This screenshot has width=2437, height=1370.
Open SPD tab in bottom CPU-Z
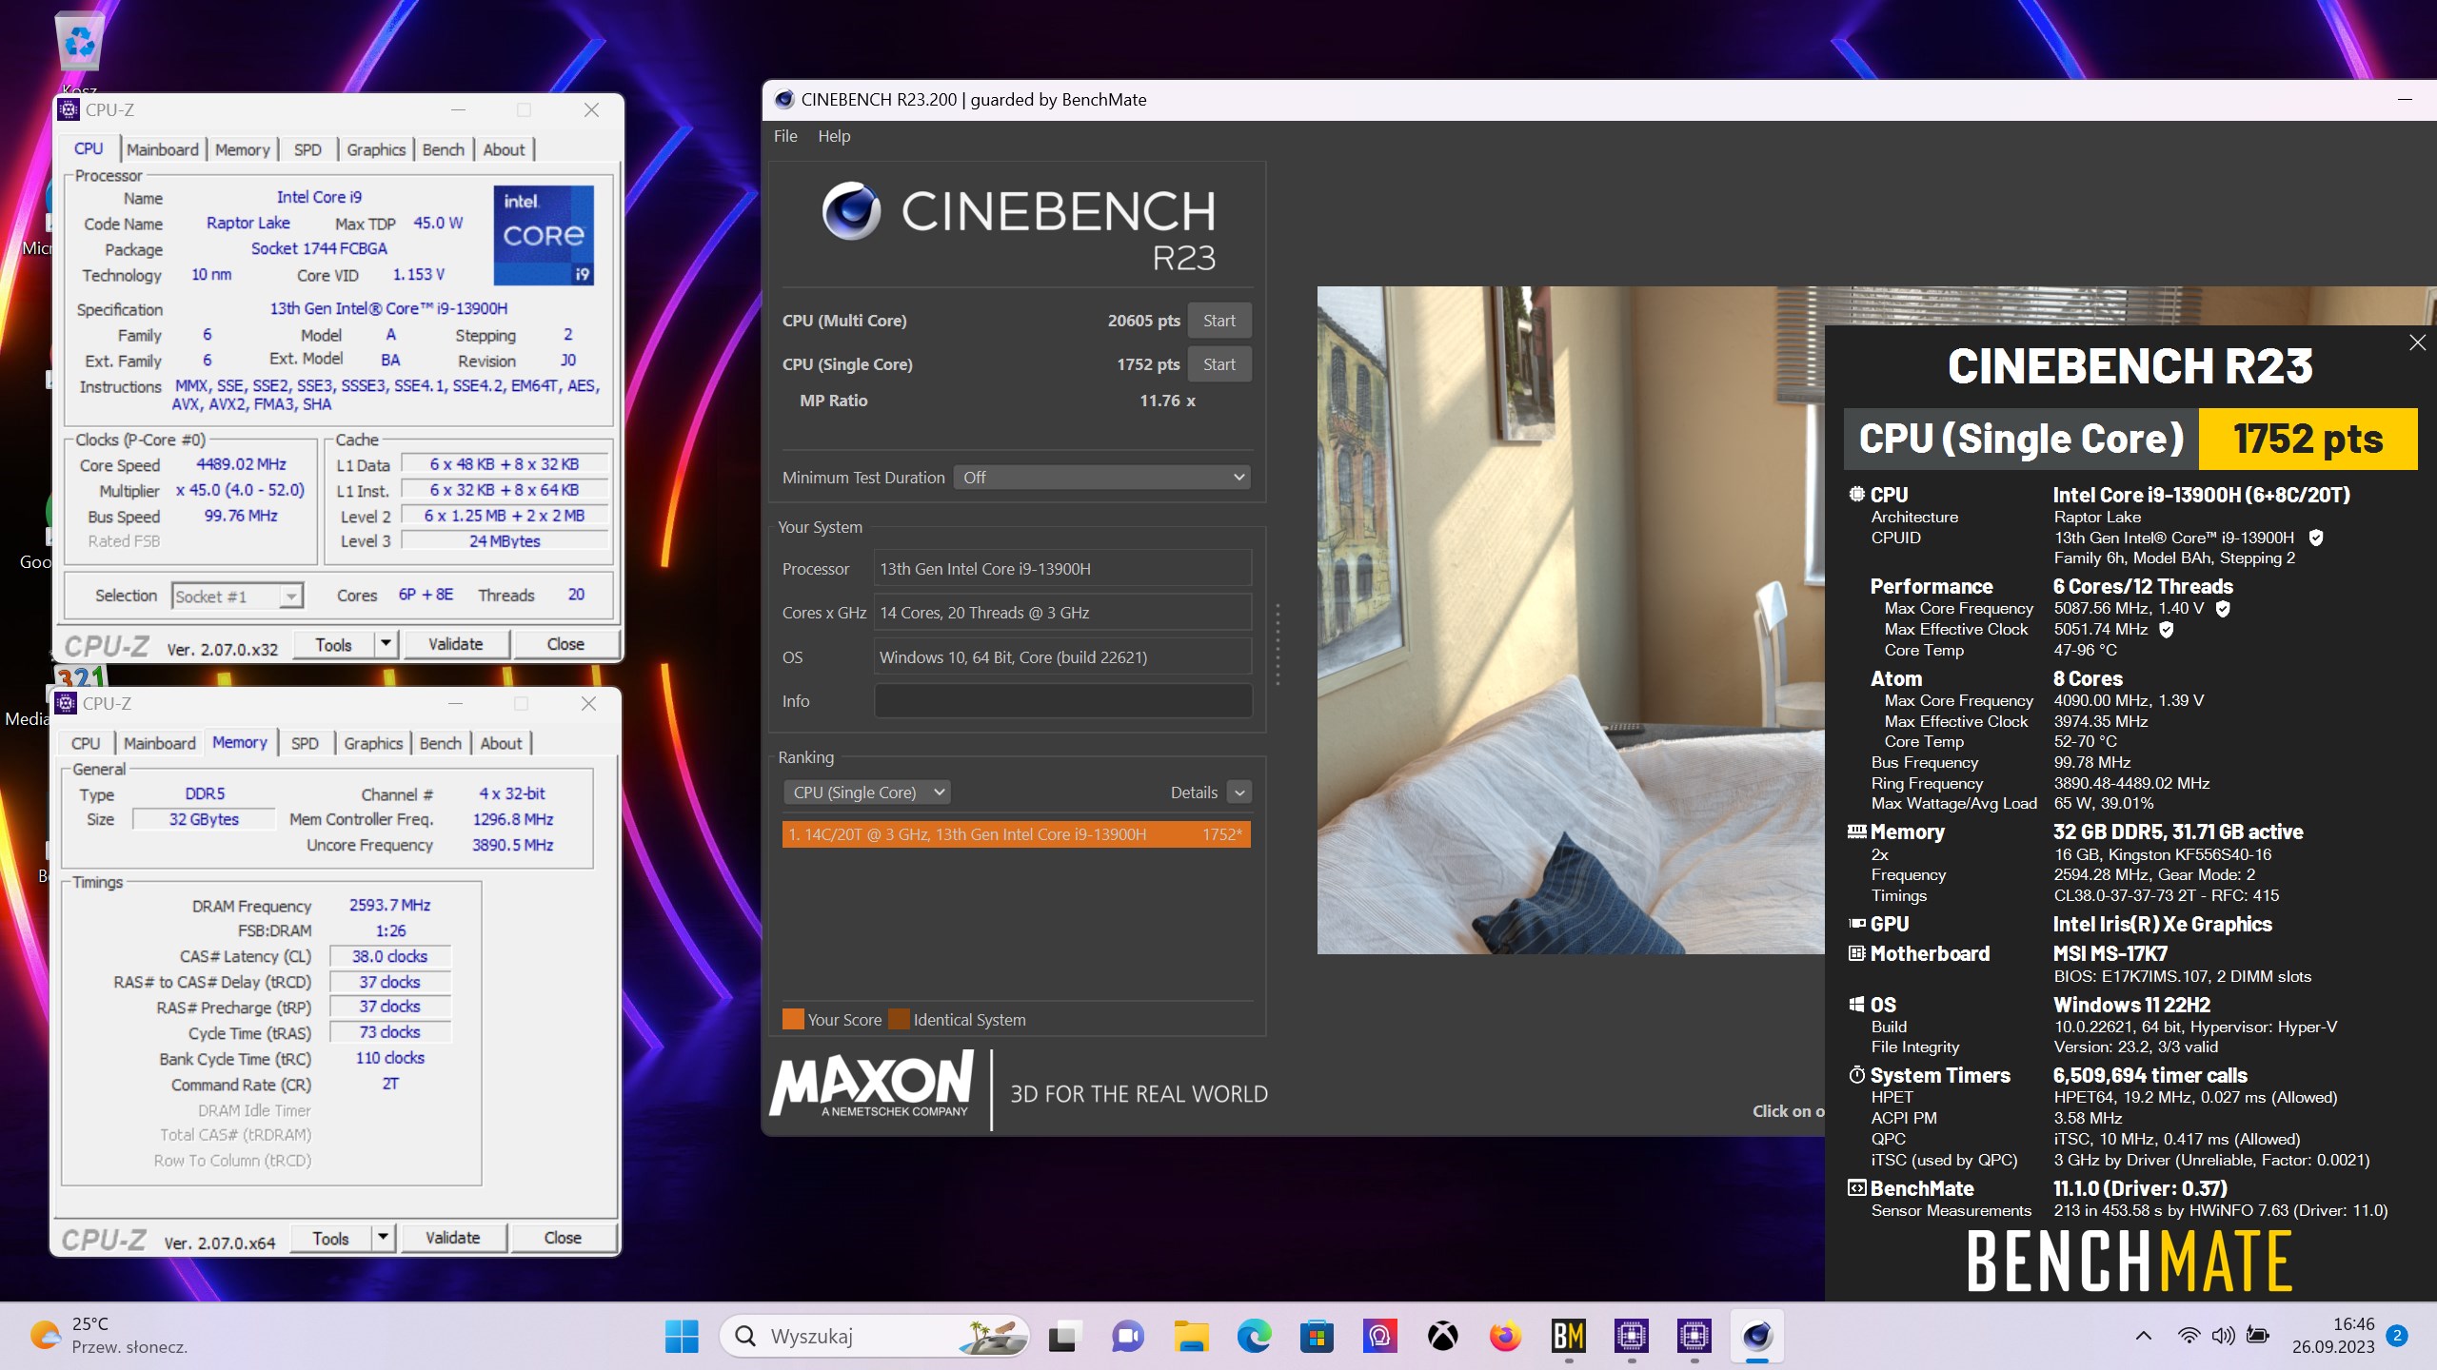(x=305, y=743)
